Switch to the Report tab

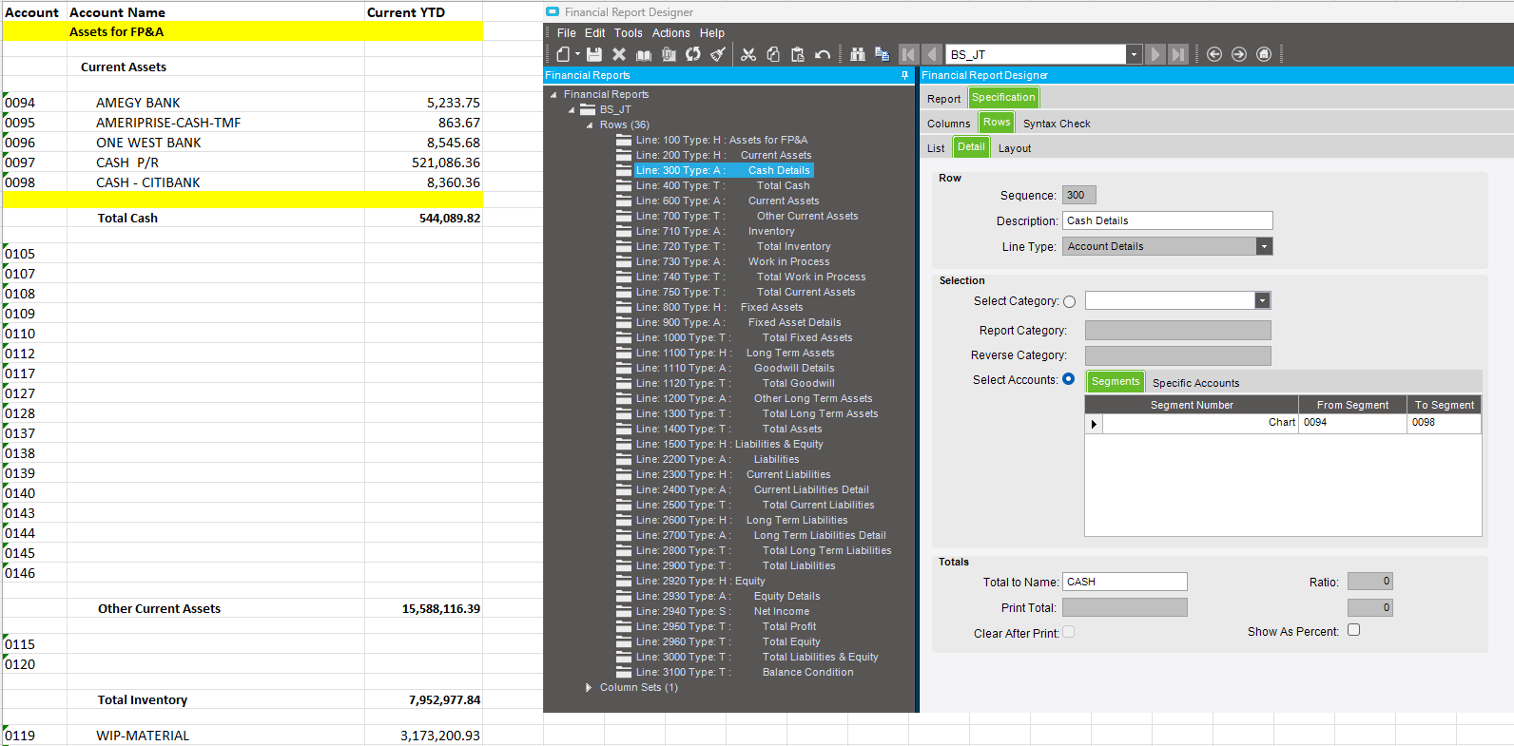tap(944, 99)
